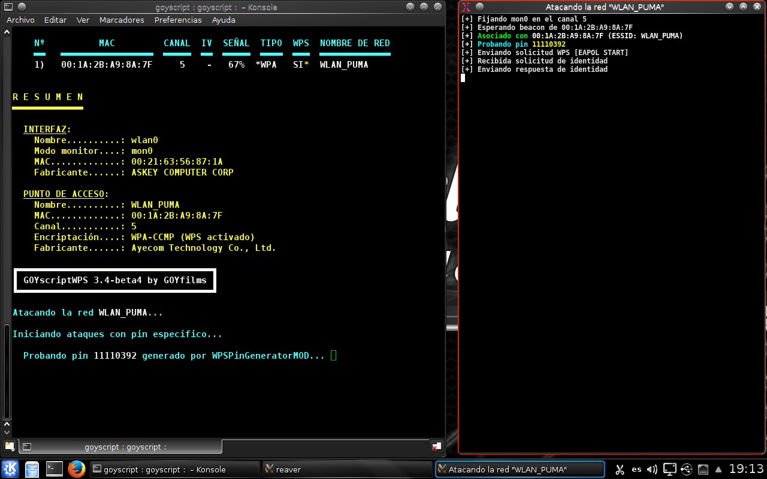Open the Klipper clipboard scissors icon
767x479 pixels.
(620, 469)
